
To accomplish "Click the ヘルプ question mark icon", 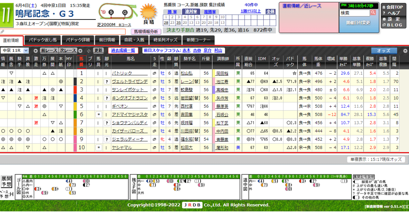I will pos(383,13).
